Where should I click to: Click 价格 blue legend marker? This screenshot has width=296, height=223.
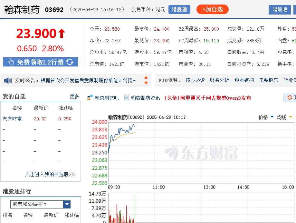coord(272,117)
